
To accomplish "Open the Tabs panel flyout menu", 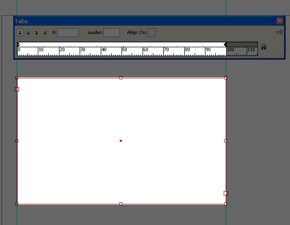I will (x=279, y=32).
